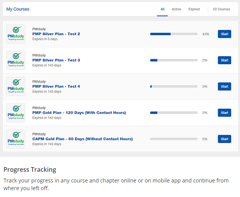Click the progress bar for Silver Plan Test 2

tap(174, 34)
